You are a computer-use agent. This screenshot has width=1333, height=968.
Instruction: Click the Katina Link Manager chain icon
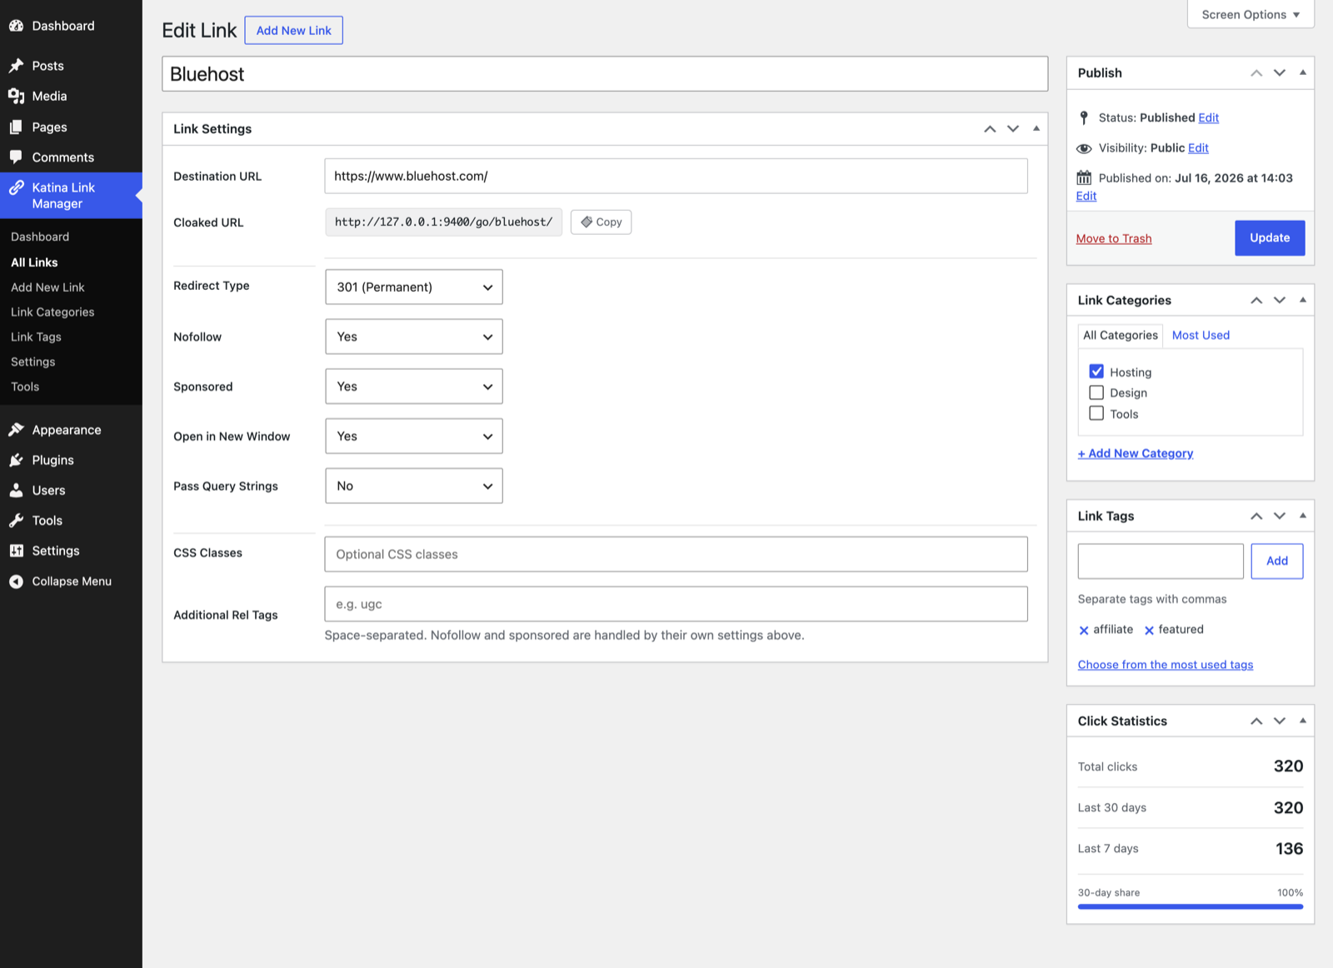pyautogui.click(x=16, y=188)
